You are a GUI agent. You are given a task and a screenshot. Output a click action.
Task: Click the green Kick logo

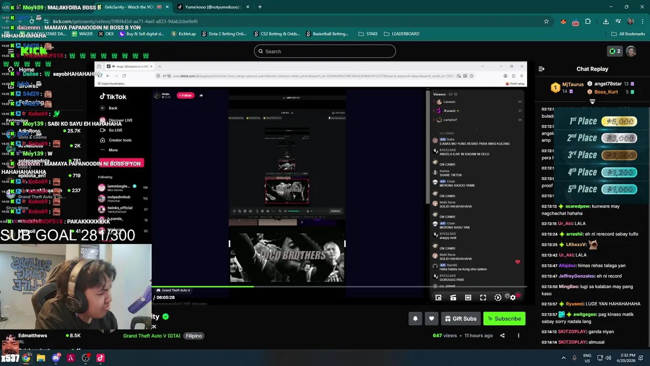tap(34, 51)
